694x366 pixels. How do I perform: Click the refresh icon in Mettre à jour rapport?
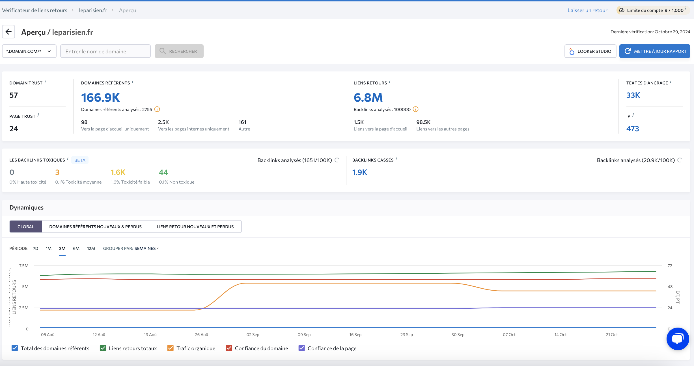[628, 51]
